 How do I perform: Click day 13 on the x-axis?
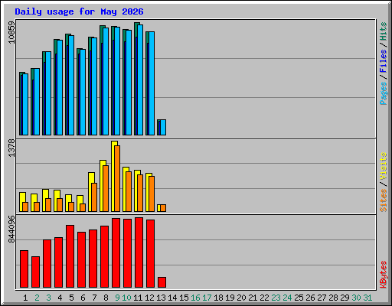(161, 298)
